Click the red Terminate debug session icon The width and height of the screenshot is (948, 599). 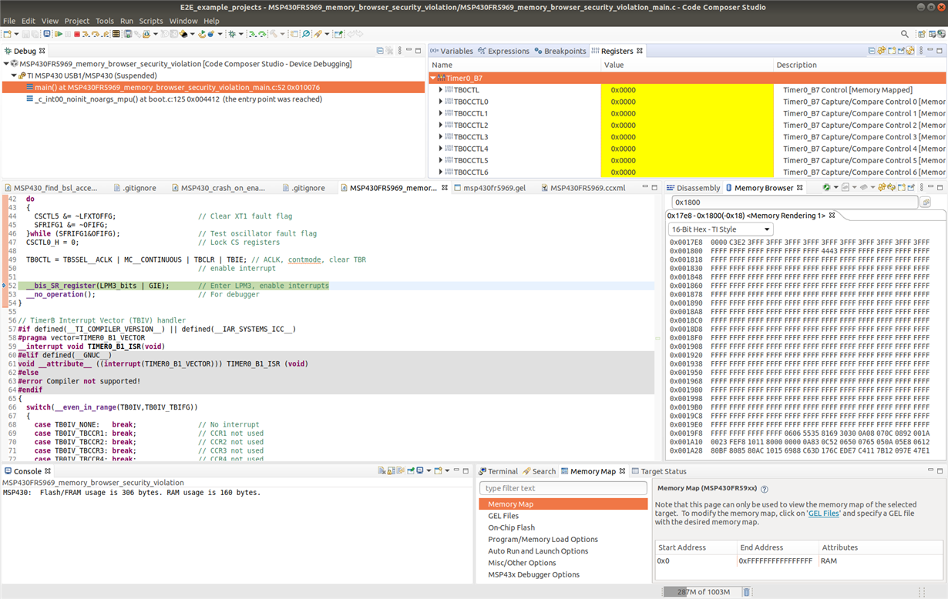tap(77, 35)
